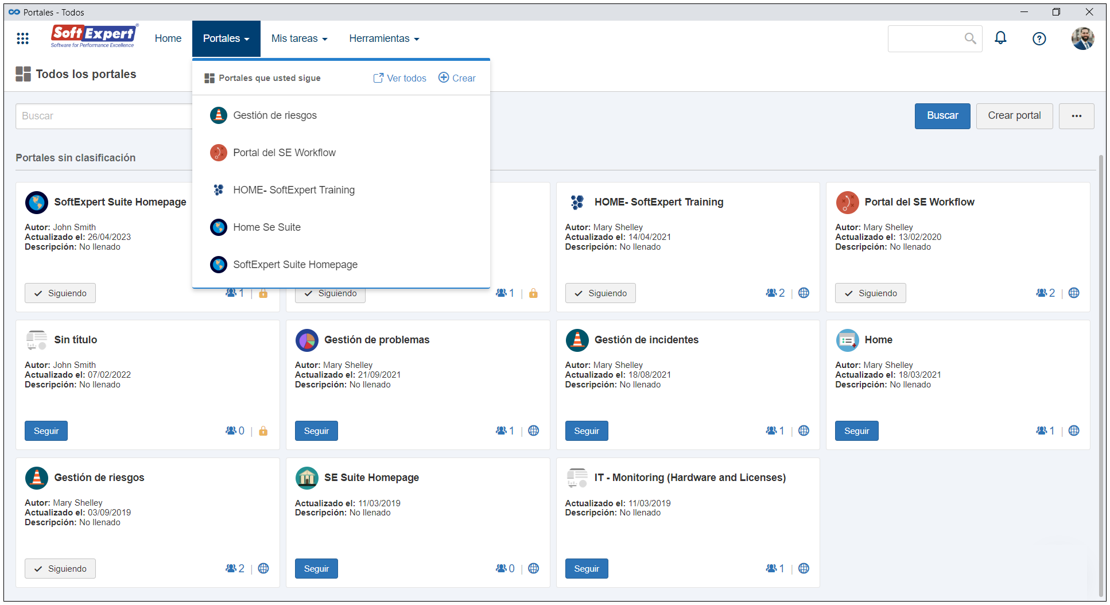Open the help question mark icon
1110x605 pixels.
click(x=1039, y=38)
